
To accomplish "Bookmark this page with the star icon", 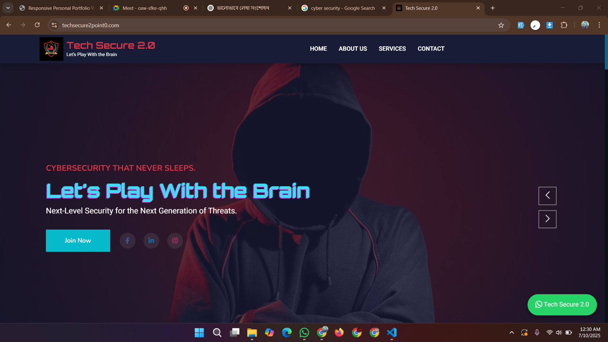I will point(501,25).
